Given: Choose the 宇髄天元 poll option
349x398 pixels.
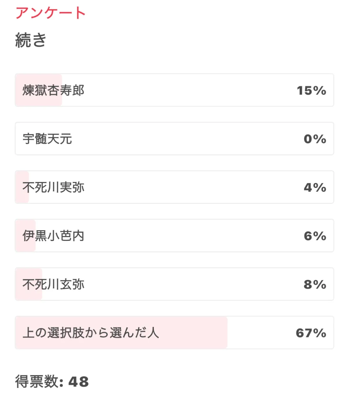Looking at the screenshot, I should click(47, 139).
